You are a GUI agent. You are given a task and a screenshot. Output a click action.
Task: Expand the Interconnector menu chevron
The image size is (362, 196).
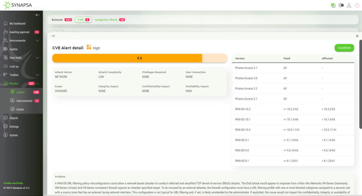pos(37,41)
